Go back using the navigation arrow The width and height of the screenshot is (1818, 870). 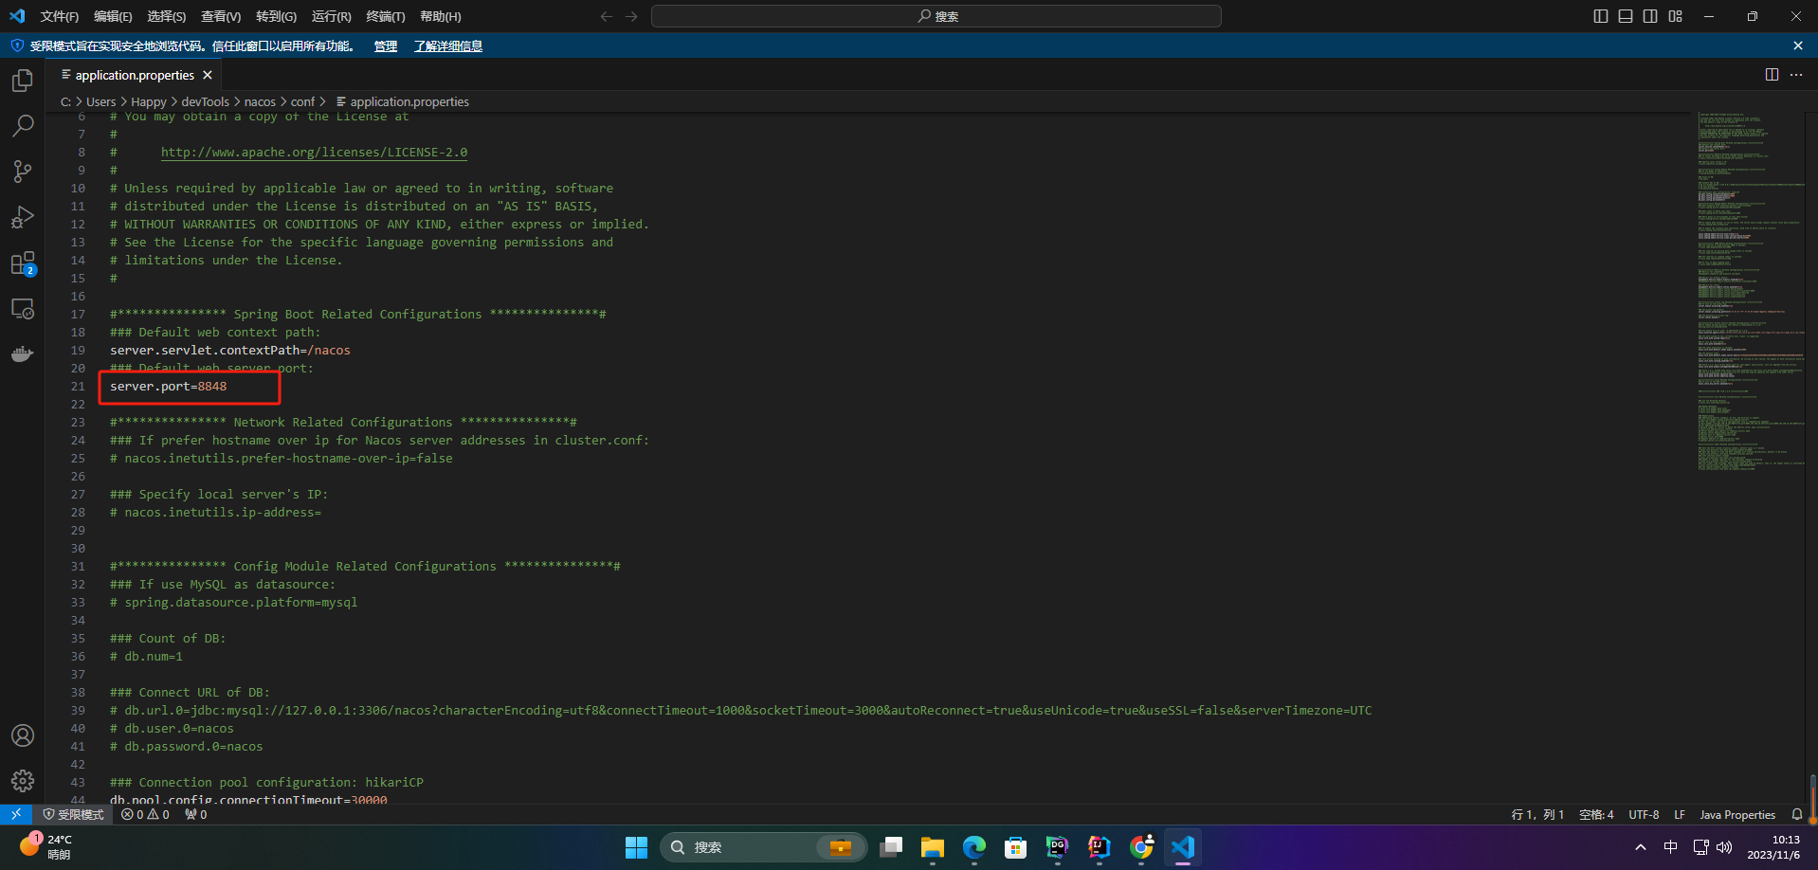click(x=607, y=16)
